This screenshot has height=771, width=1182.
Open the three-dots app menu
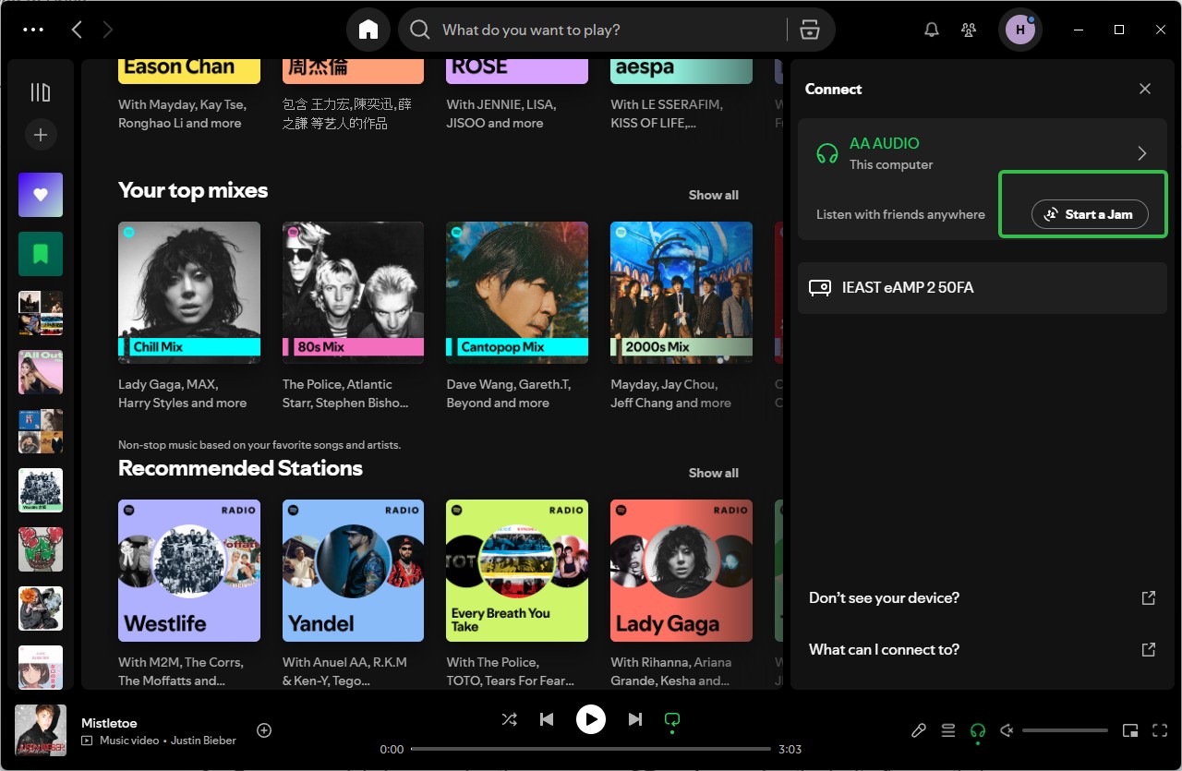pyautogui.click(x=33, y=30)
